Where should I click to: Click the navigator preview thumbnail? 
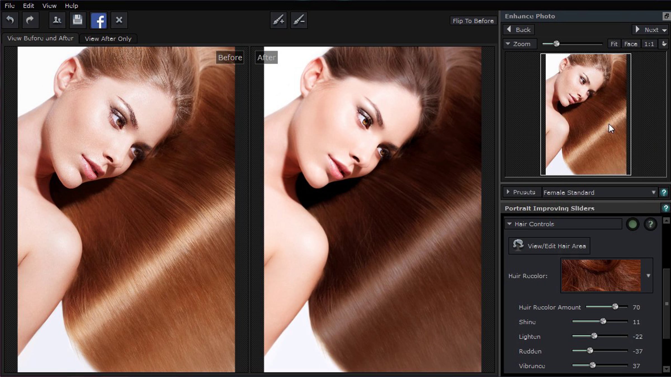click(x=585, y=114)
